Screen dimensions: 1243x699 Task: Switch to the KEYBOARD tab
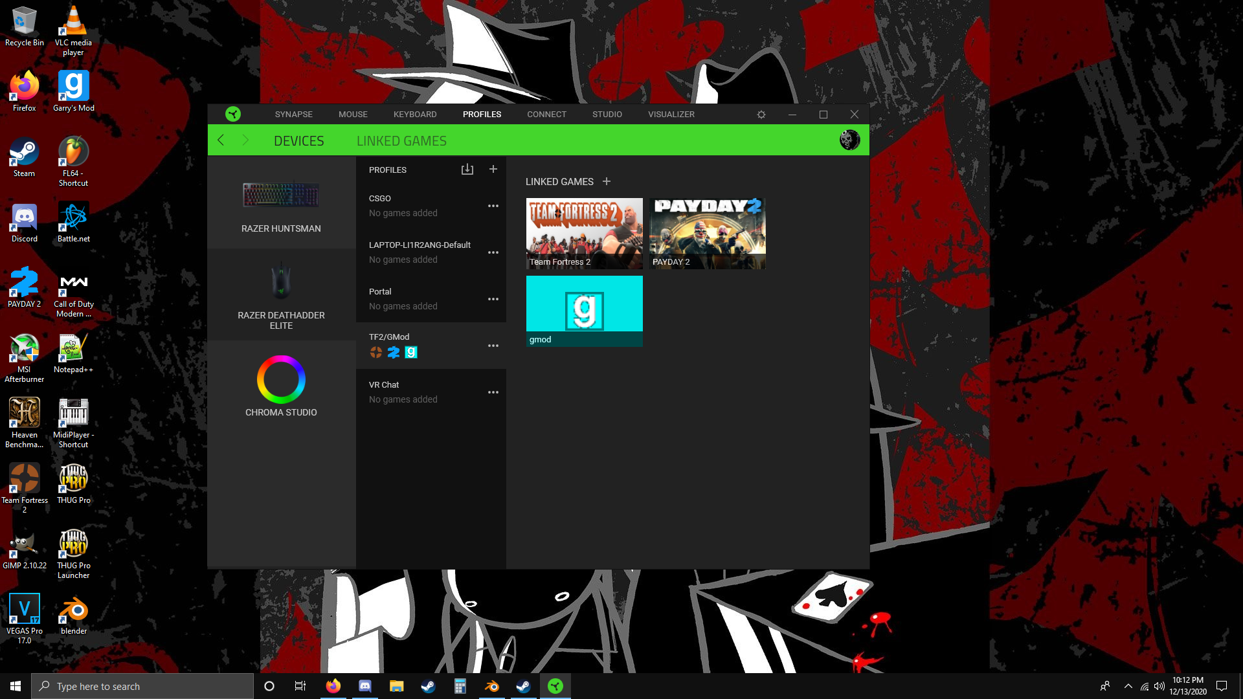coord(415,114)
